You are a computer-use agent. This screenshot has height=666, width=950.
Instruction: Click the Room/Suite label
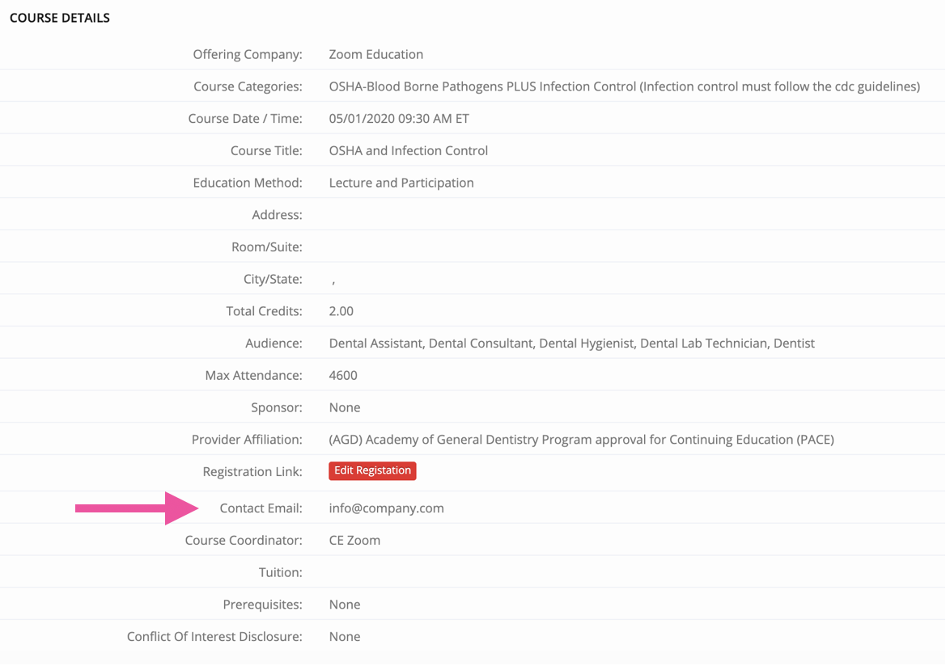coord(267,247)
